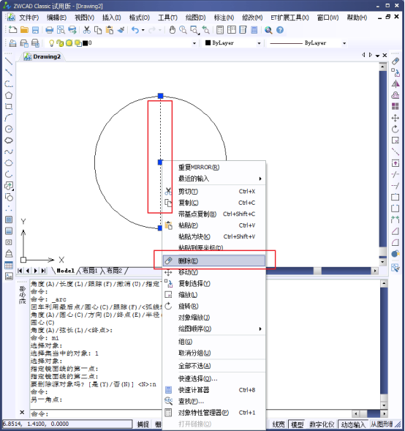
Task: Click the Array tool in modify toolbar
Action: (395, 106)
